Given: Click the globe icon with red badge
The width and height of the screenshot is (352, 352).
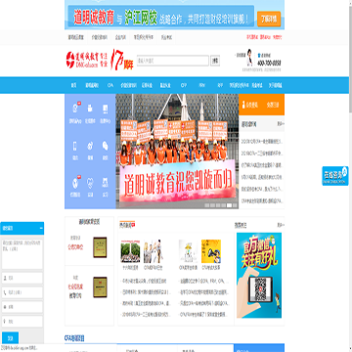Looking at the screenshot, I should pos(75,183).
